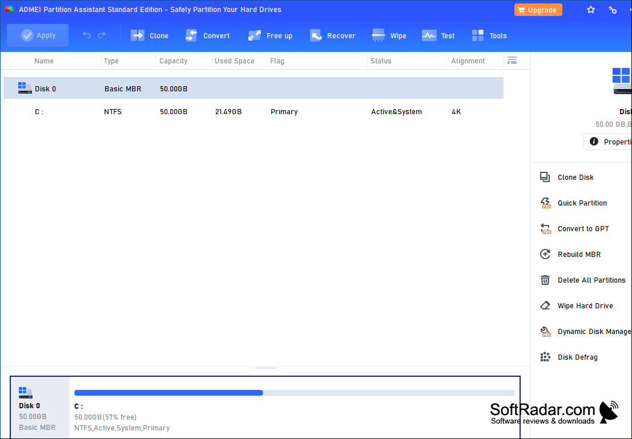The height and width of the screenshot is (439, 632).
Task: Click the Delete All Partitions trash icon
Action: (545, 280)
